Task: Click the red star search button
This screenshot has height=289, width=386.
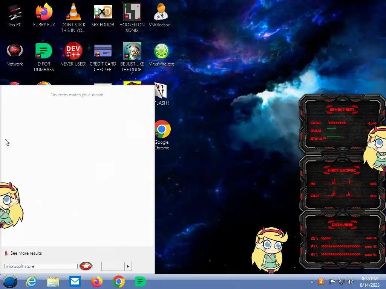Action: point(86,266)
